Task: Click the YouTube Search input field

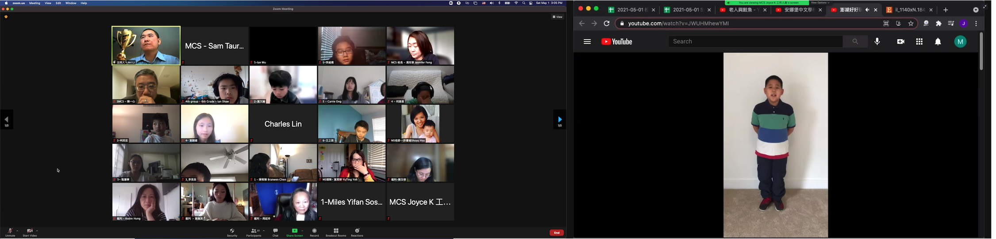Action: (755, 41)
